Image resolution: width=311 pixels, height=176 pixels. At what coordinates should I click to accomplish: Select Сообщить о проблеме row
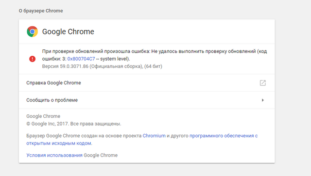coord(147,100)
